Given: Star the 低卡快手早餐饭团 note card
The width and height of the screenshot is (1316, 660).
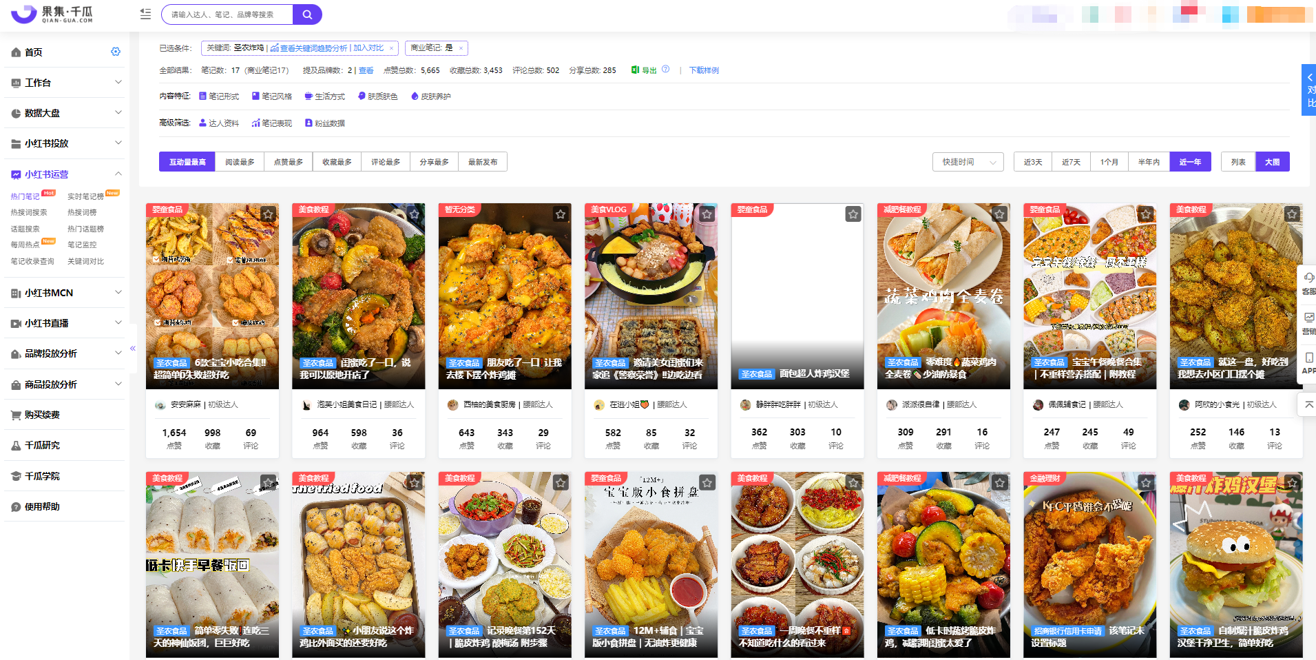Looking at the screenshot, I should (268, 483).
